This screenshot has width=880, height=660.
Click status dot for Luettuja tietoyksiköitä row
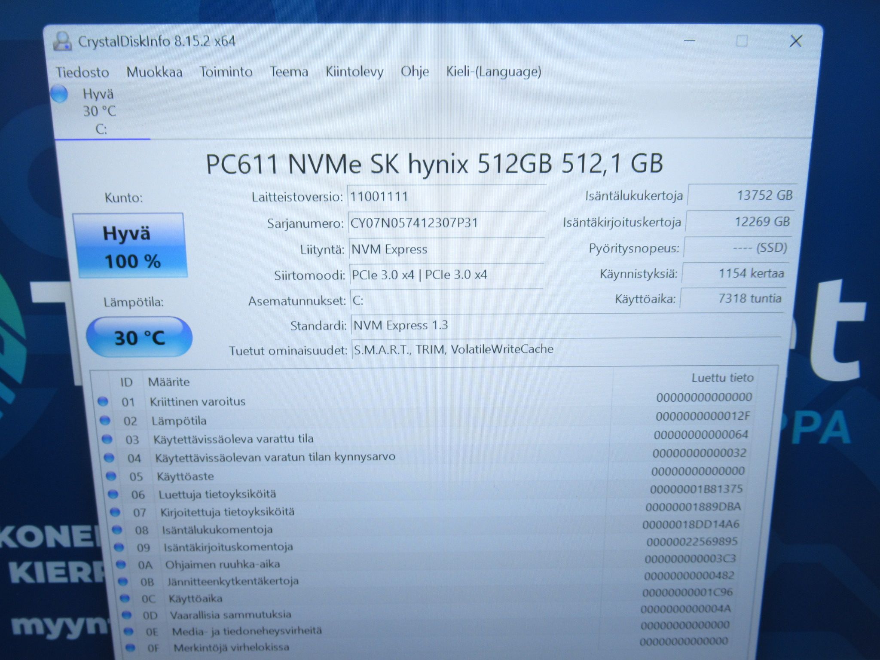[x=113, y=494]
